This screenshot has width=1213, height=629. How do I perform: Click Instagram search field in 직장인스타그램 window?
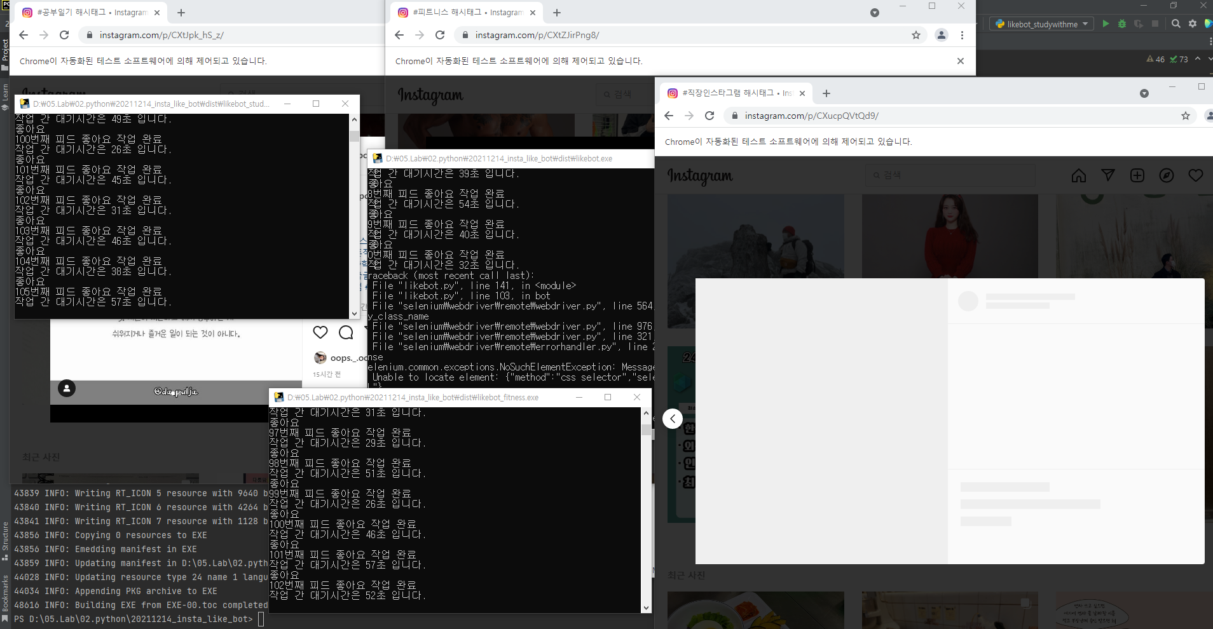[950, 175]
